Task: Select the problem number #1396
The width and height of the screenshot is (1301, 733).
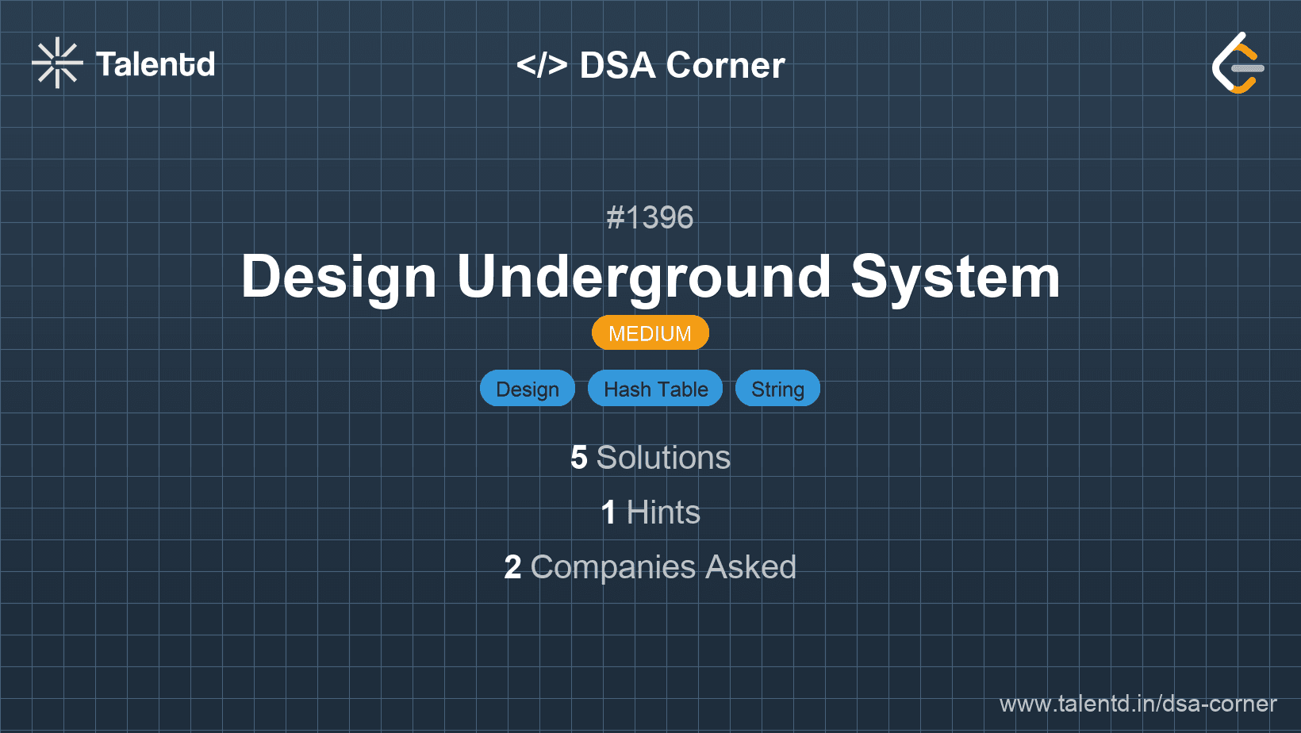Action: click(x=650, y=217)
